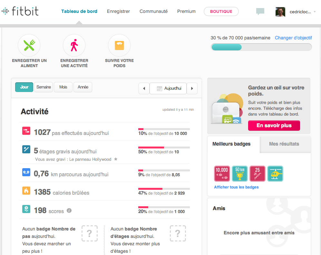Viewport: 321px width, 255px height.
Task: Click the empty steps badge placeholder
Action: [90, 233]
